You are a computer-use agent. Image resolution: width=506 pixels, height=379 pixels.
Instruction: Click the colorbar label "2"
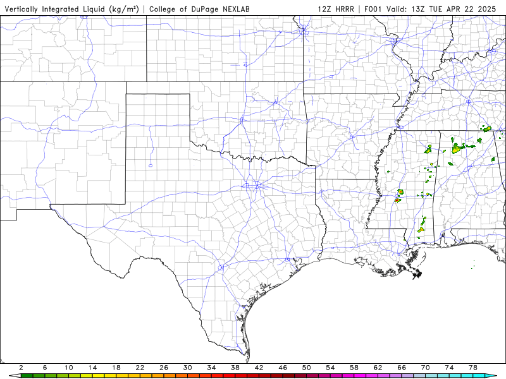point(21,368)
